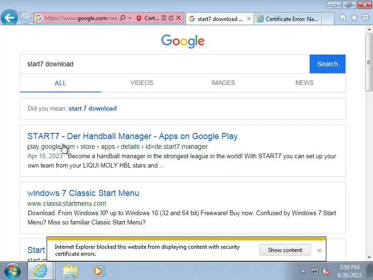Click the search box containing start7 download
The height and width of the screenshot is (280, 373).
[165, 64]
